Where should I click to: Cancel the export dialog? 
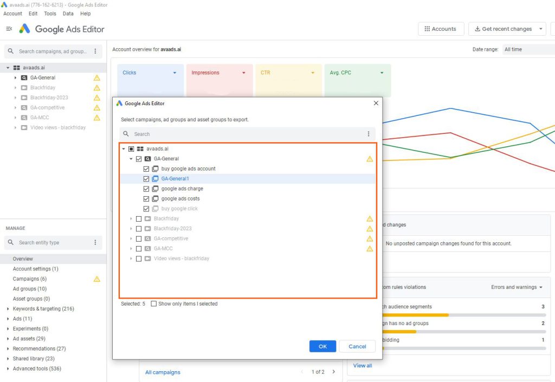(357, 346)
